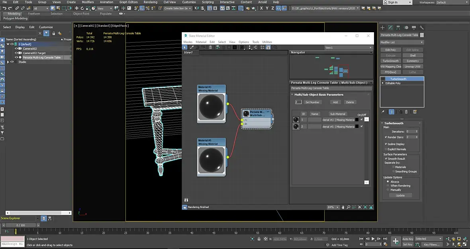Click the Set Keys large plus-key icon

pyautogui.click(x=396, y=241)
